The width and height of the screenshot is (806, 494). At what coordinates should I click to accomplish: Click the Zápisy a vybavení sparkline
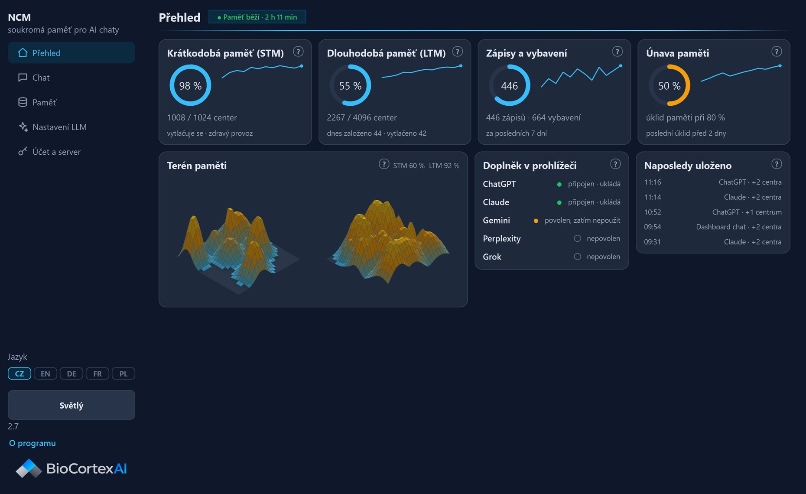coord(581,76)
